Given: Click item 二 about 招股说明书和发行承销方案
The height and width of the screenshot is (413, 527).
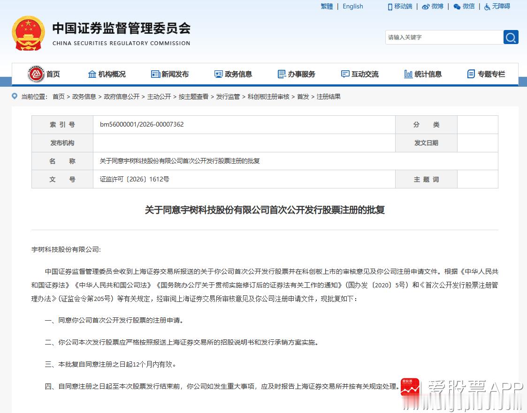Looking at the screenshot, I should tap(182, 343).
